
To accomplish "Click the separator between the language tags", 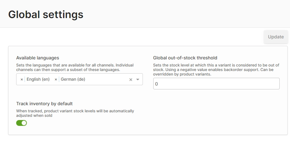I will pyautogui.click(x=52, y=79).
